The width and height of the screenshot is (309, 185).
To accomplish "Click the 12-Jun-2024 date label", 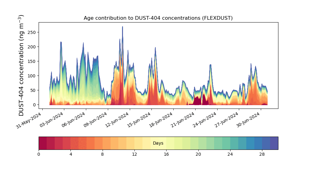I will 117,120.
